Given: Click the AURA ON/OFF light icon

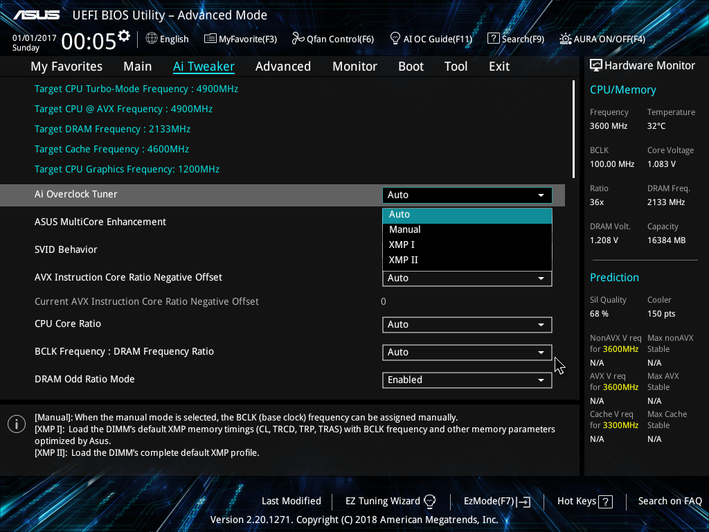Looking at the screenshot, I should pos(565,39).
